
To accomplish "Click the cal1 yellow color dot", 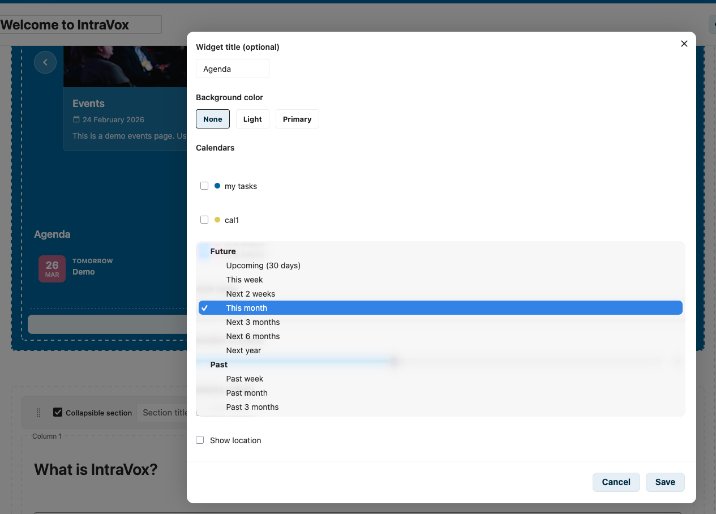I will point(217,220).
